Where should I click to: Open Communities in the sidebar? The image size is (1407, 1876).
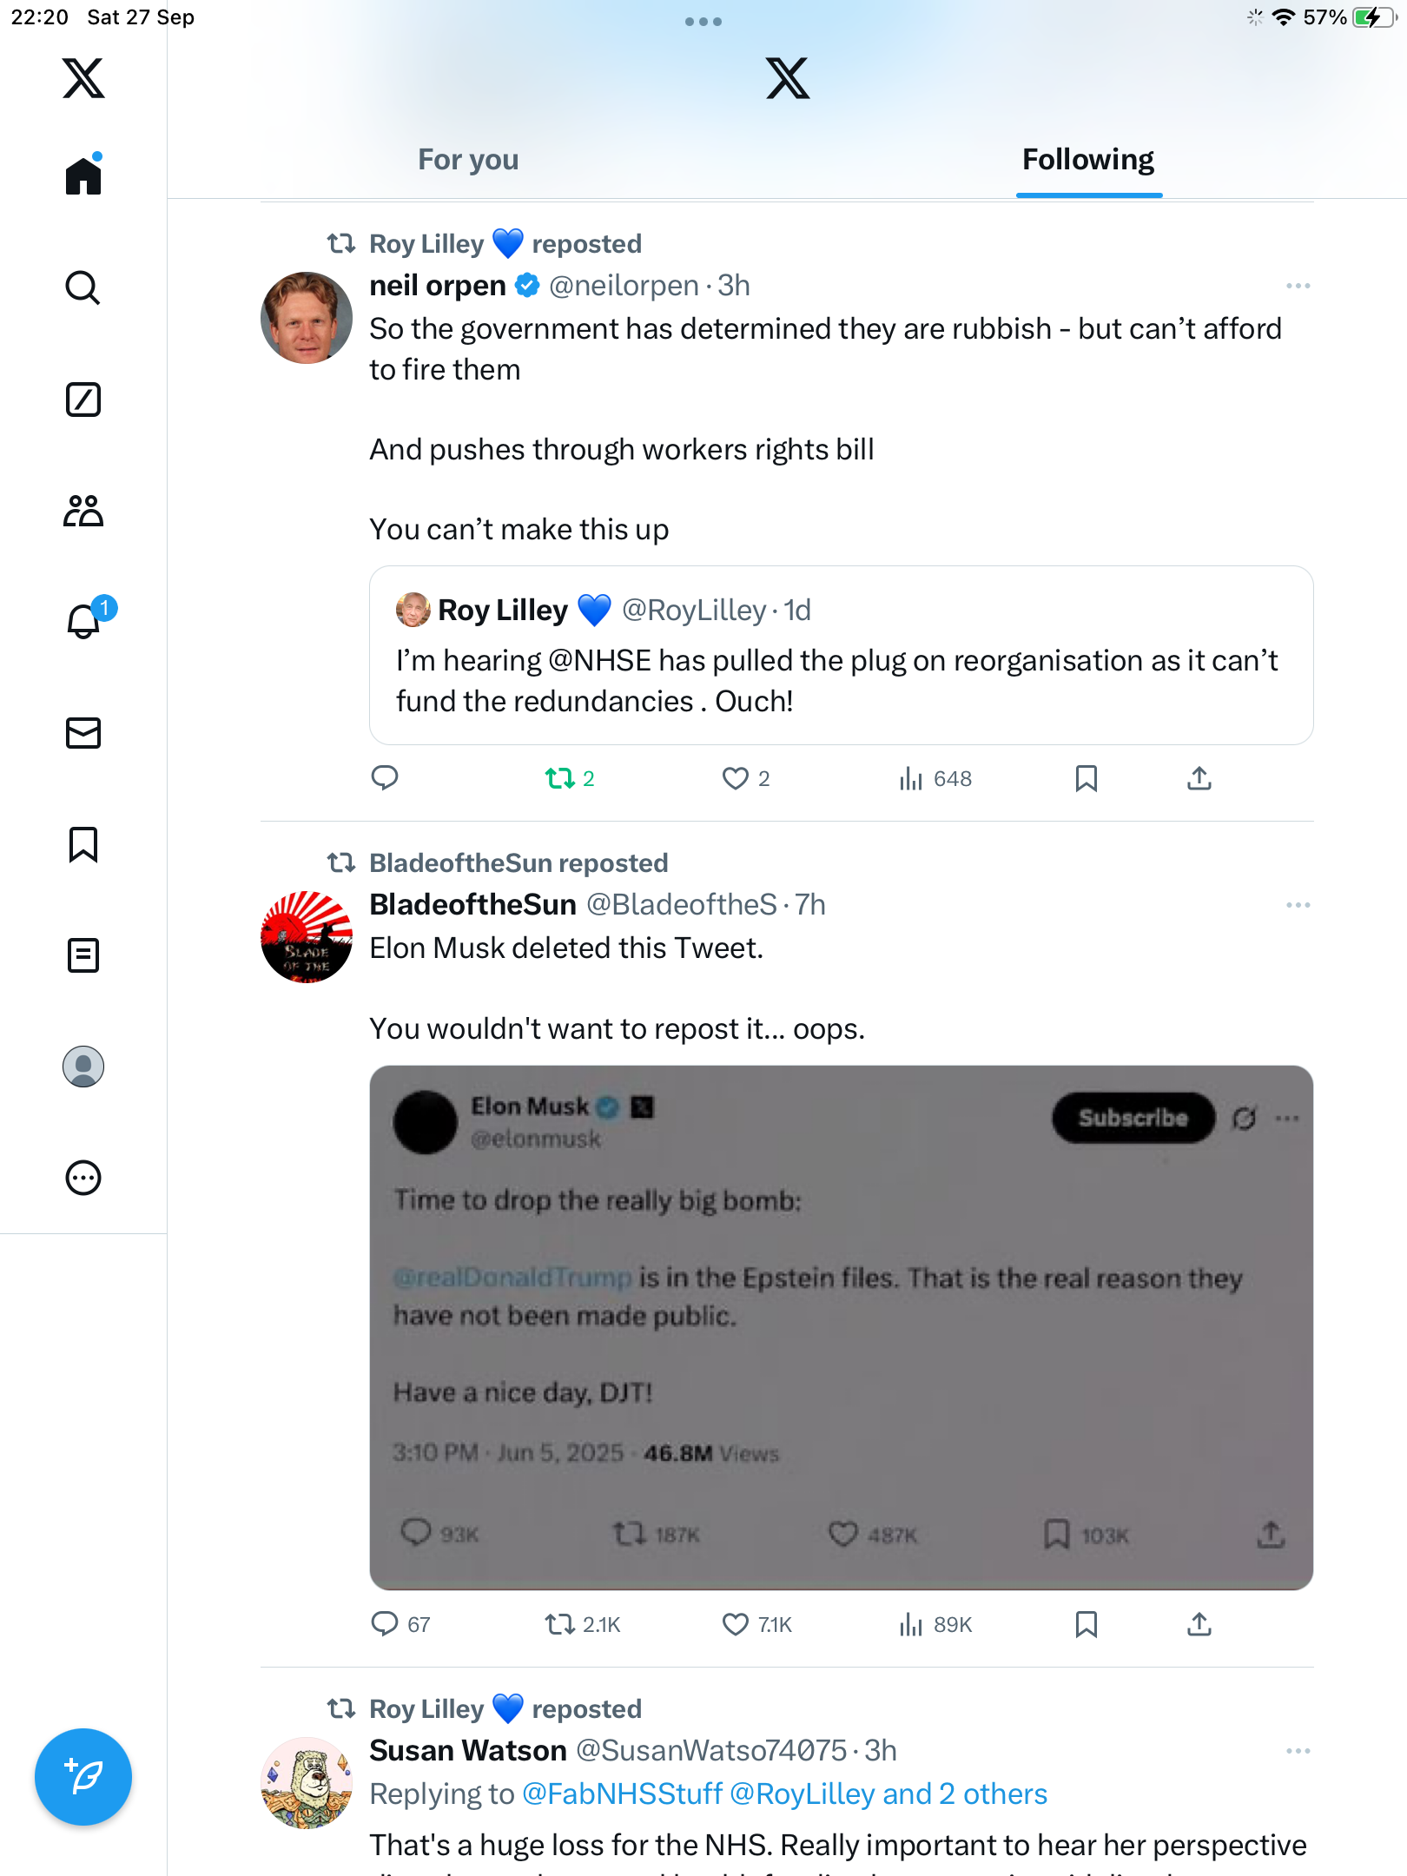[83, 511]
